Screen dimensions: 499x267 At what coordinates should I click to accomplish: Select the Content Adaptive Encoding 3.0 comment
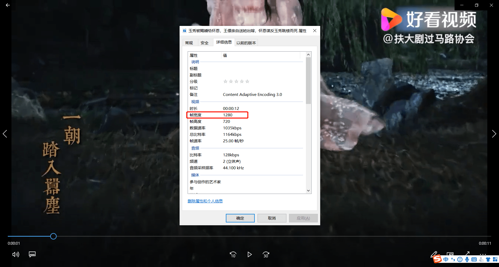click(252, 94)
